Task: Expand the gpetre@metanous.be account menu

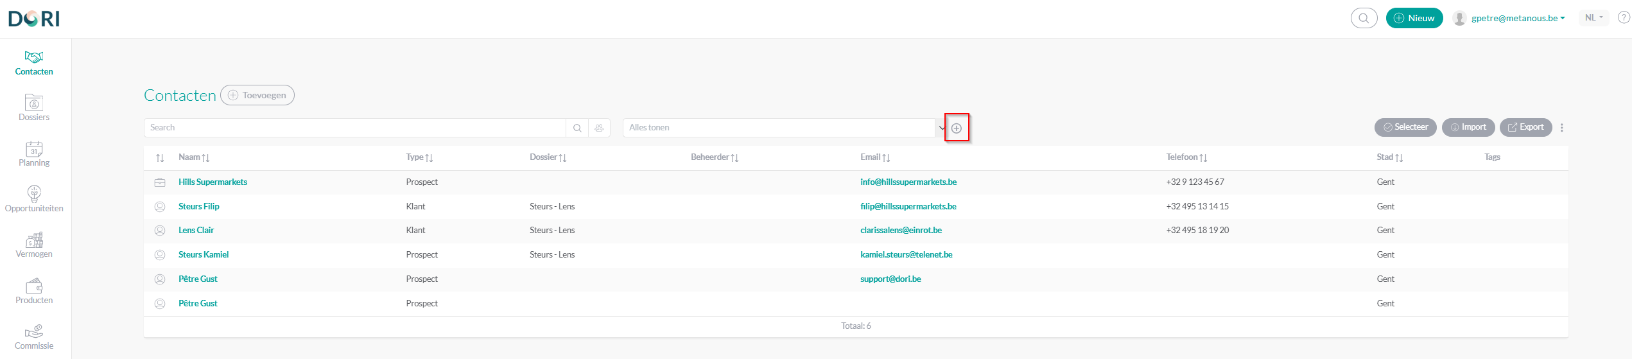Action: (x=1518, y=18)
